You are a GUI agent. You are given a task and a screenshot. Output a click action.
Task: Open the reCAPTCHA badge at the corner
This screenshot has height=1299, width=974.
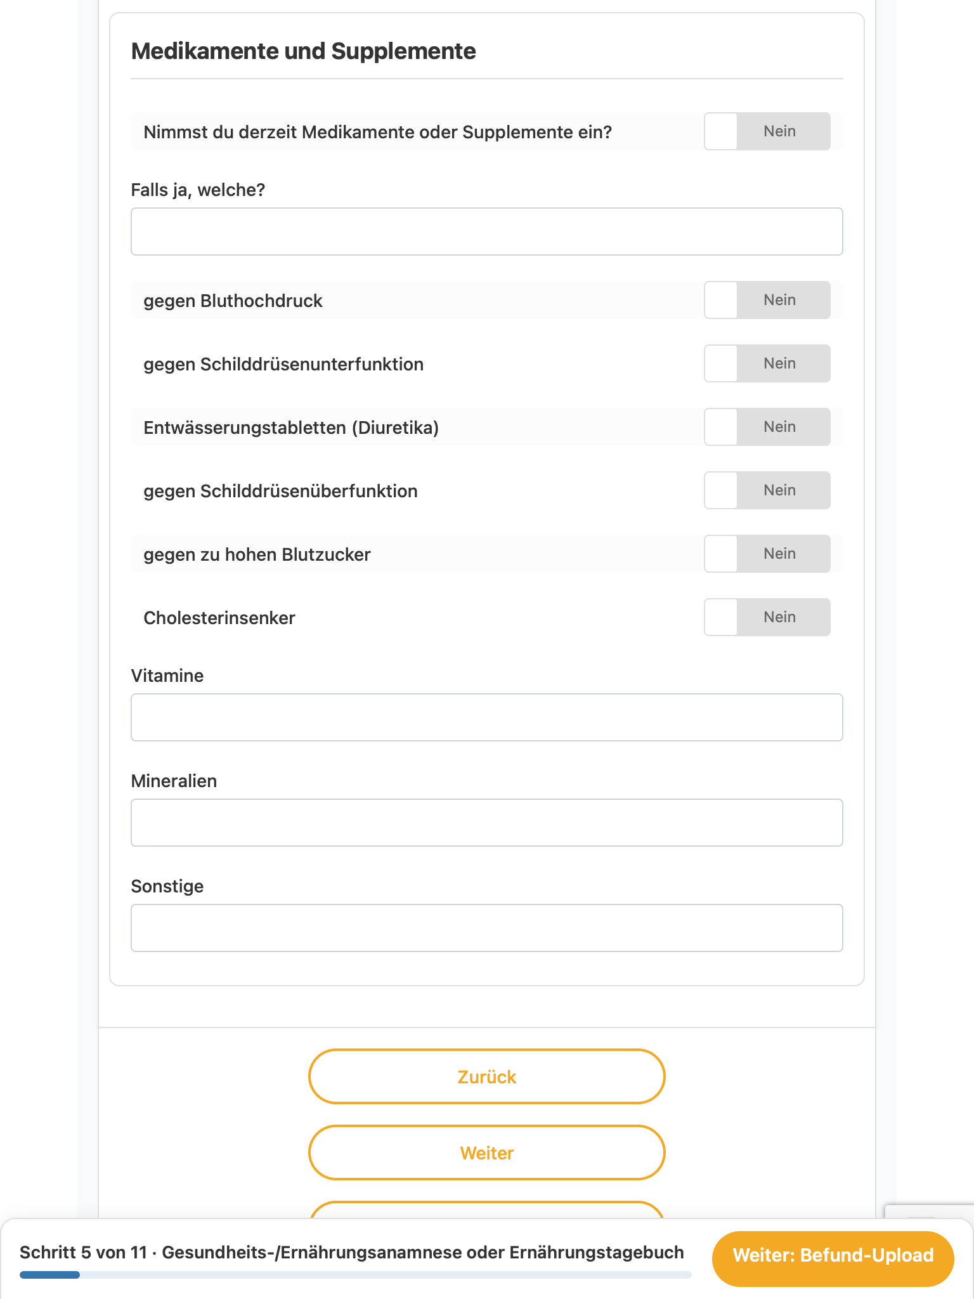tap(930, 1211)
